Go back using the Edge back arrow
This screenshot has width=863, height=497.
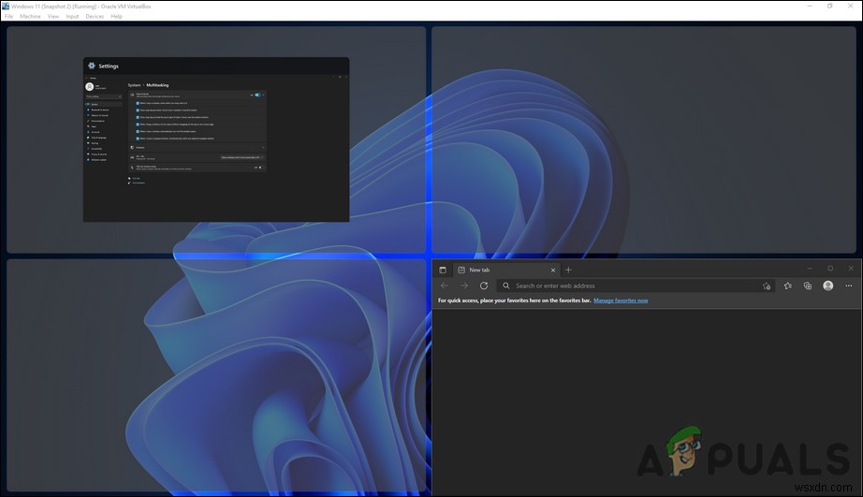[445, 285]
